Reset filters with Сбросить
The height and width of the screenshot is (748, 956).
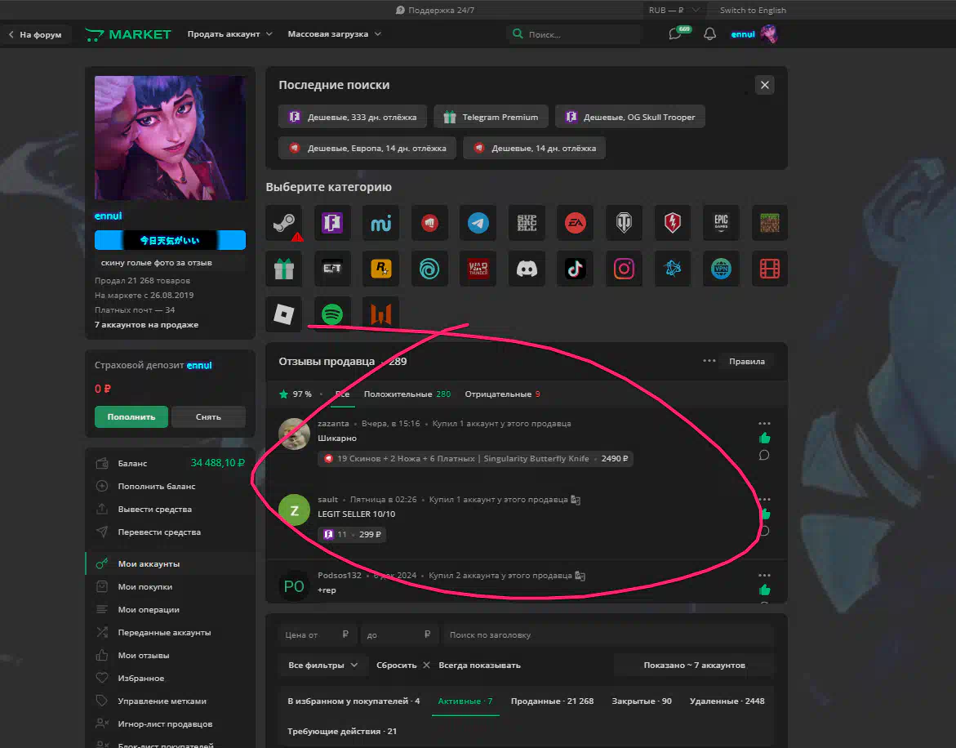(402, 665)
